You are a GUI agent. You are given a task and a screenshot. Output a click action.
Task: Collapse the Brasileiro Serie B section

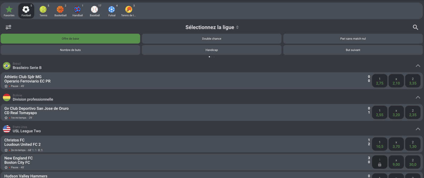[418, 66]
